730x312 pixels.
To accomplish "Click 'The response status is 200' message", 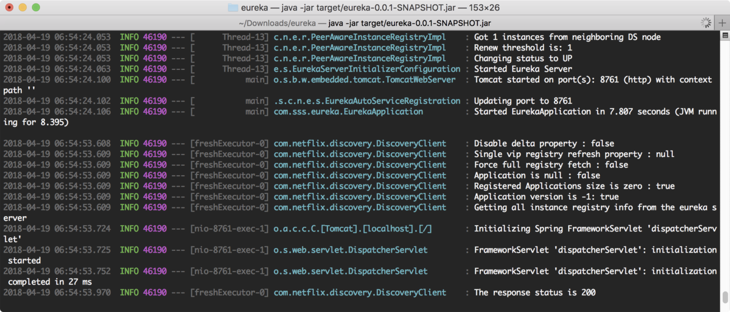I will [535, 293].
